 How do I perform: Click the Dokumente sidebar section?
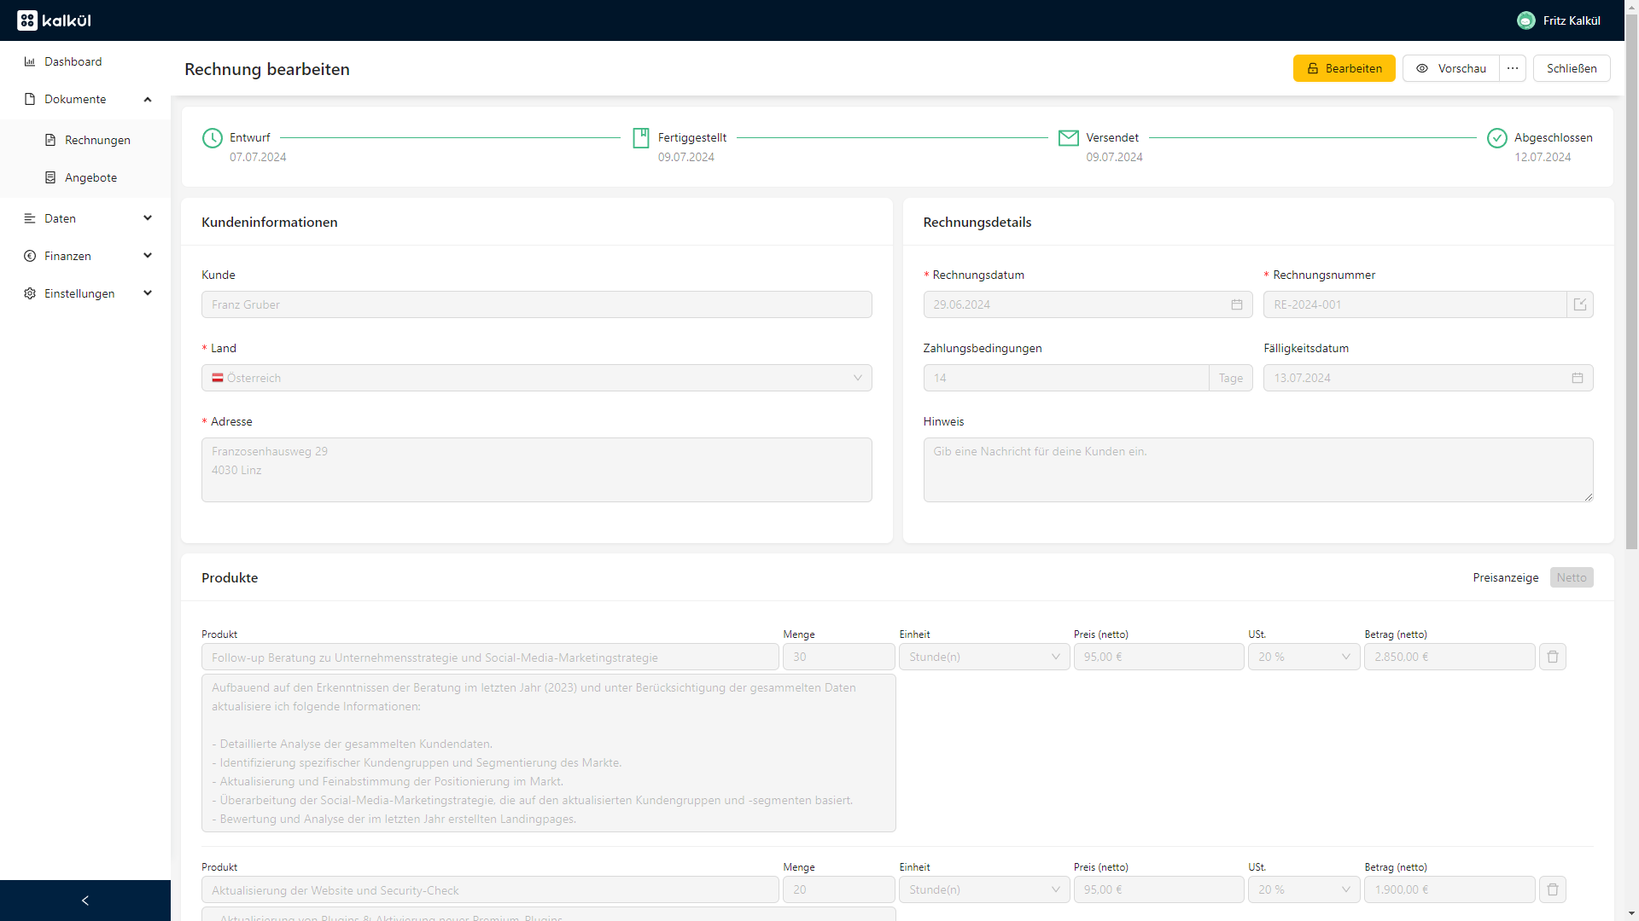point(74,99)
